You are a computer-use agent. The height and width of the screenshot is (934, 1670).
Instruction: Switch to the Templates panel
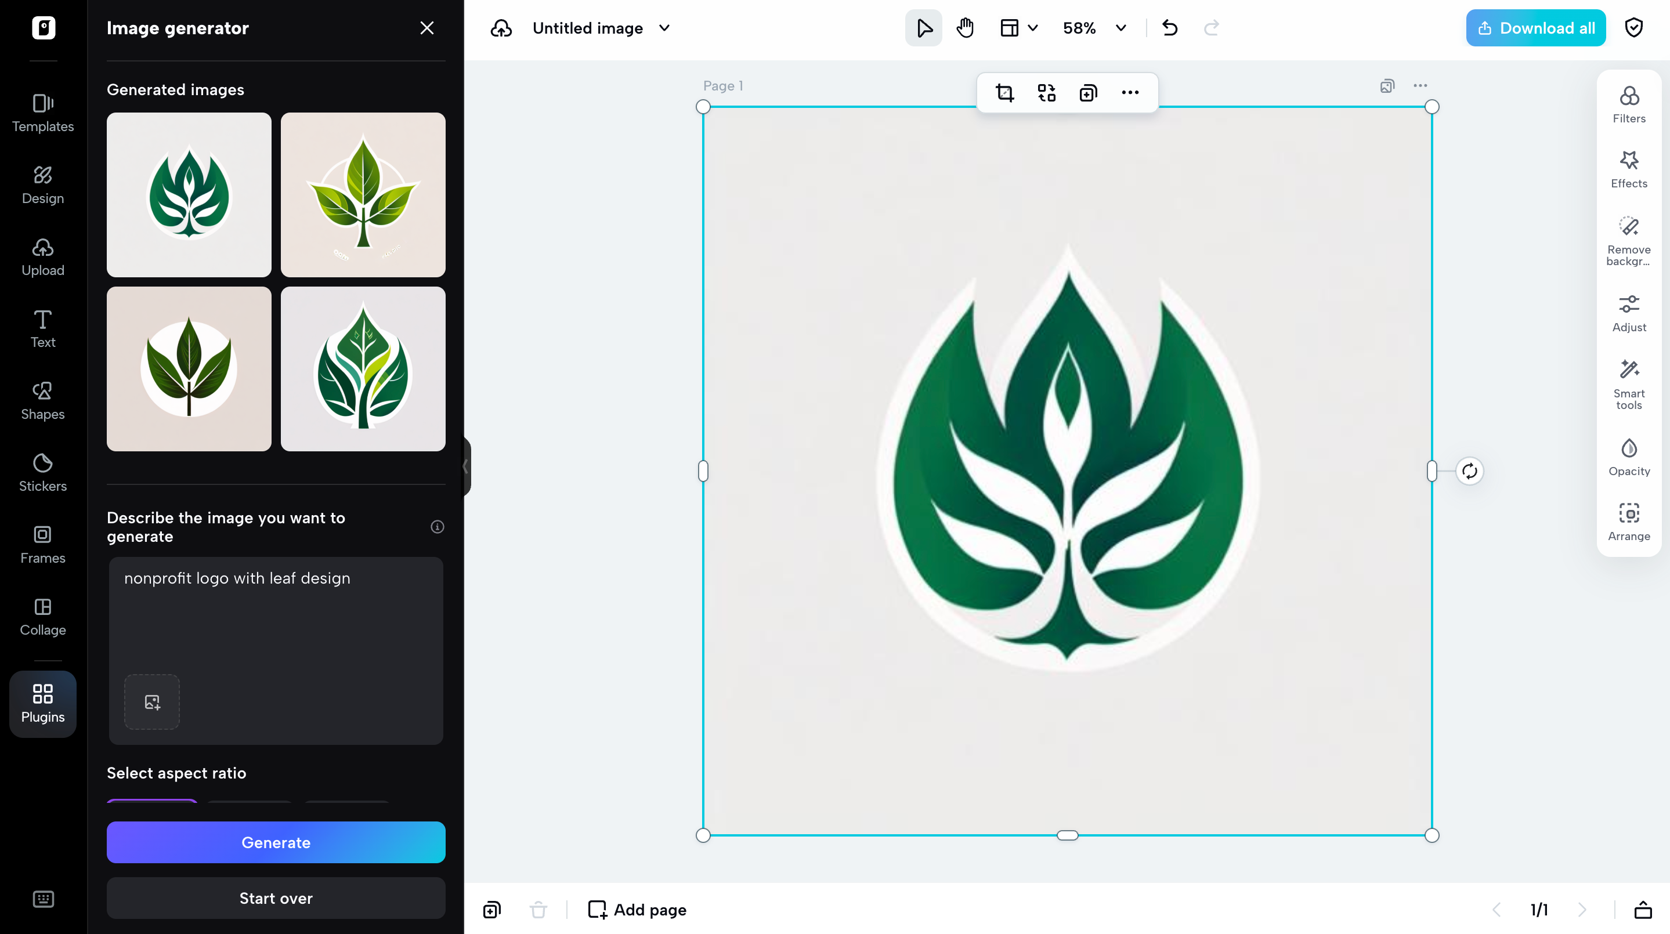click(42, 113)
